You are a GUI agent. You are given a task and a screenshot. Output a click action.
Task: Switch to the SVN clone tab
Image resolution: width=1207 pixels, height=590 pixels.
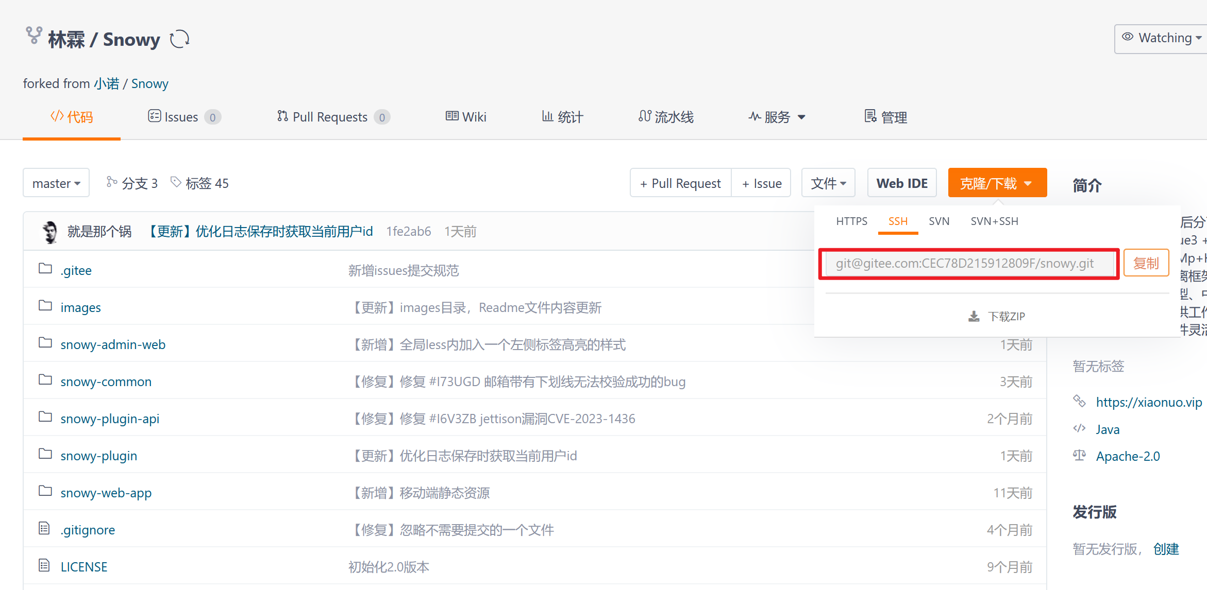(938, 221)
